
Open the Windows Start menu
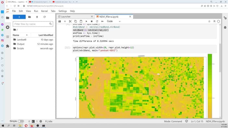[x=3, y=126]
